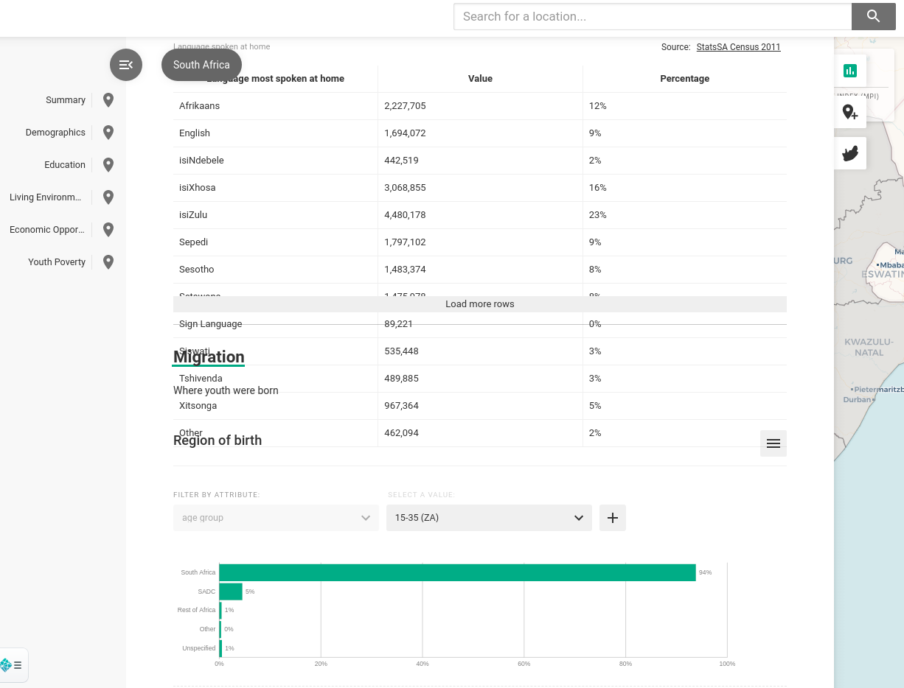The image size is (904, 688).
Task: Open the hamburger menu next to the Wazimap logo
Action: 18,665
